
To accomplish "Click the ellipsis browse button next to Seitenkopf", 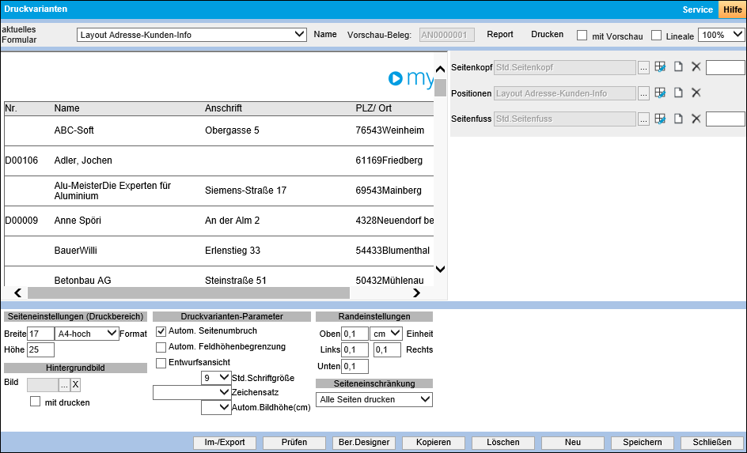I will pos(643,67).
